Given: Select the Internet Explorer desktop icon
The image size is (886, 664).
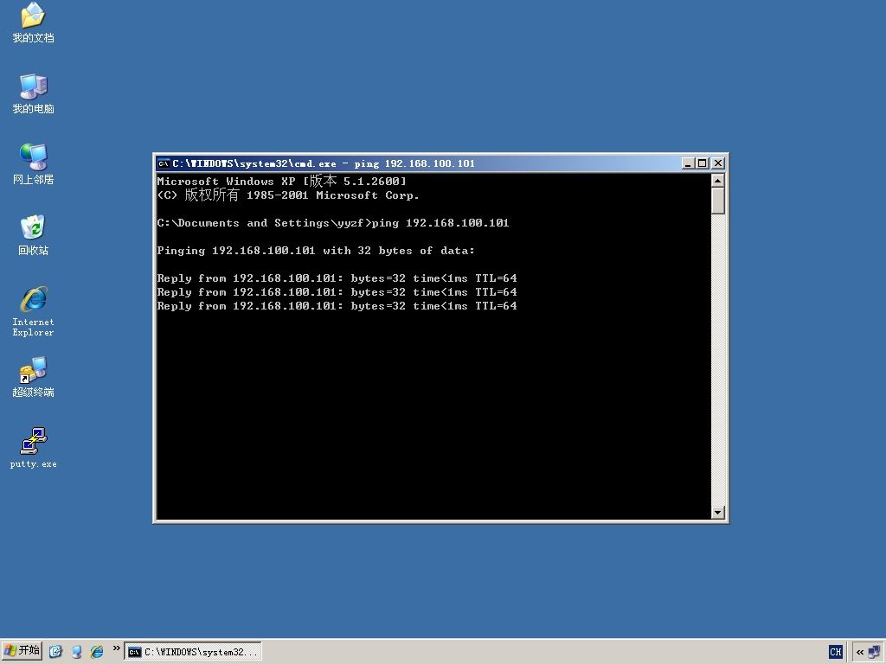Looking at the screenshot, I should [33, 311].
